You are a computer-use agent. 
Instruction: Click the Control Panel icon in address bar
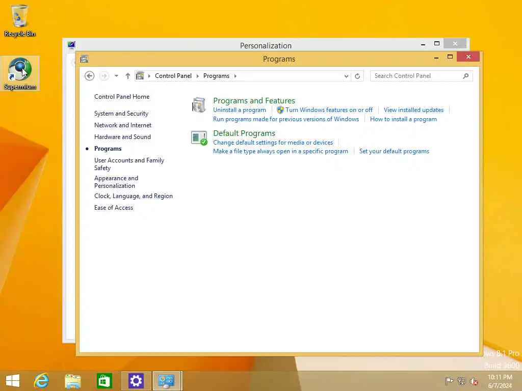(x=140, y=76)
